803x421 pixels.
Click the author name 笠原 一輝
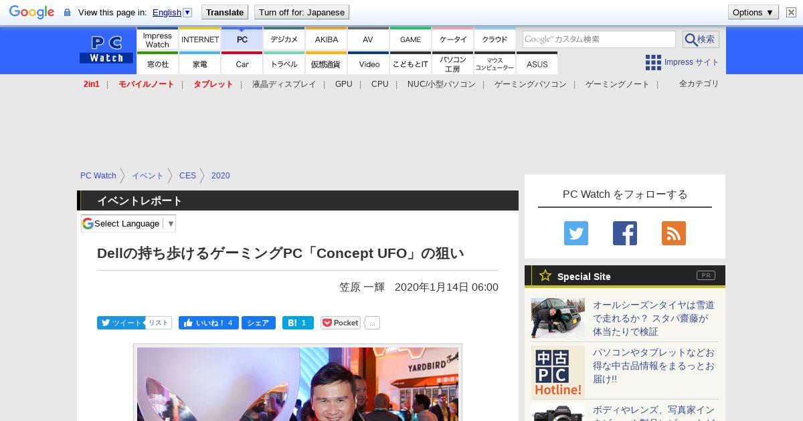click(362, 287)
